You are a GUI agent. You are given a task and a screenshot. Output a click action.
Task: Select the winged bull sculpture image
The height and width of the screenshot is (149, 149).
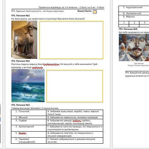coord(24,40)
